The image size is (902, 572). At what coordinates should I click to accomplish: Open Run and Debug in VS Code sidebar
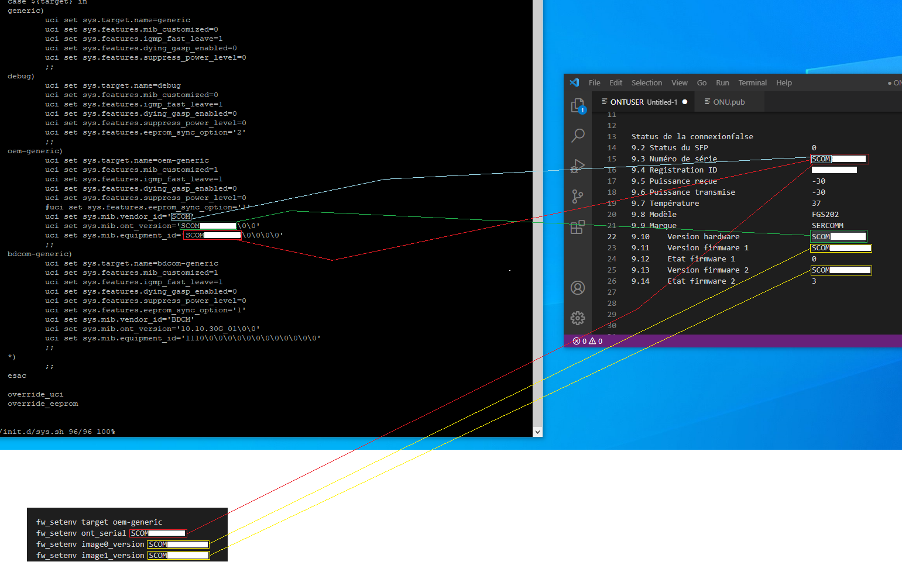[578, 166]
